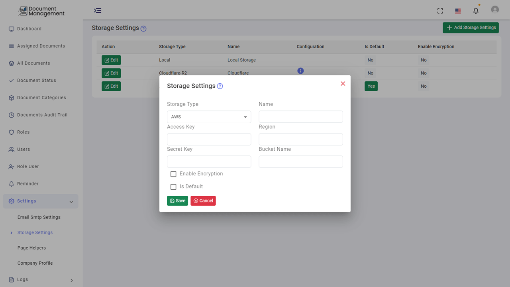This screenshot has height=287, width=510.
Task: Navigate to Company Profile settings
Action: 35,263
